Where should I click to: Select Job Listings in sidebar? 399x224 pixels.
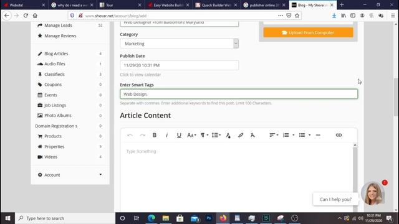[x=55, y=105]
